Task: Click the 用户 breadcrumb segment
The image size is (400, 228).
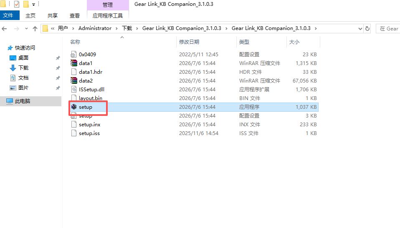Action: [63, 28]
